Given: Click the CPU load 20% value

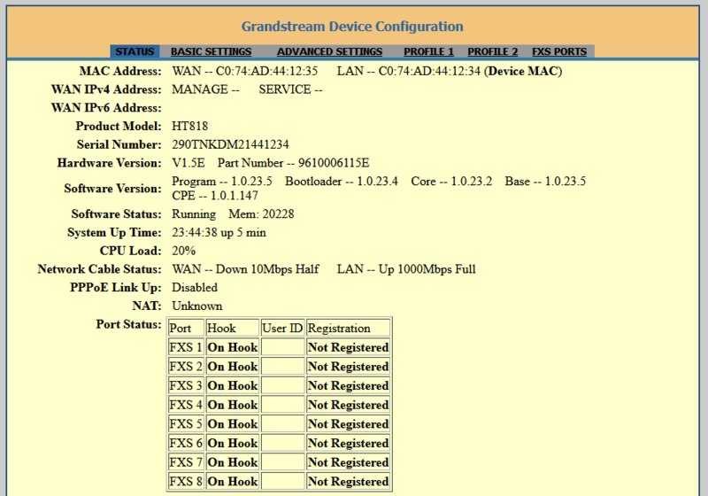Looking at the screenshot, I should point(184,251).
